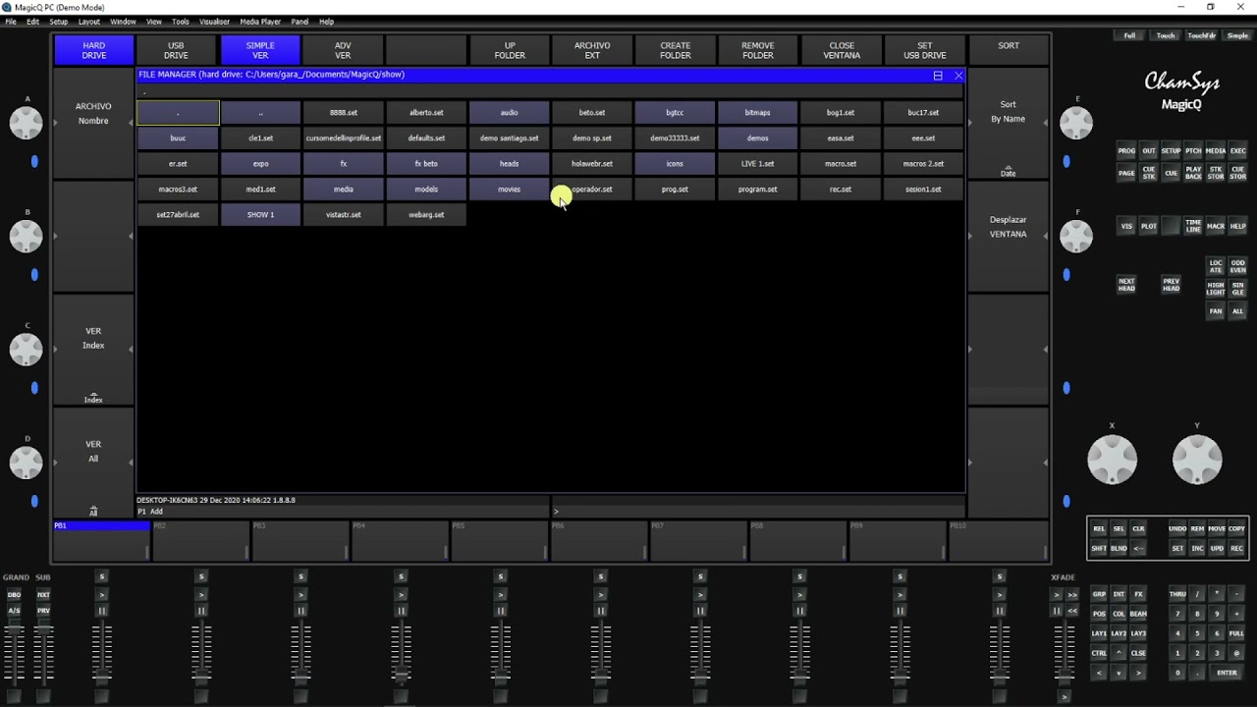
Task: Select the OUT console button
Action: click(1149, 151)
